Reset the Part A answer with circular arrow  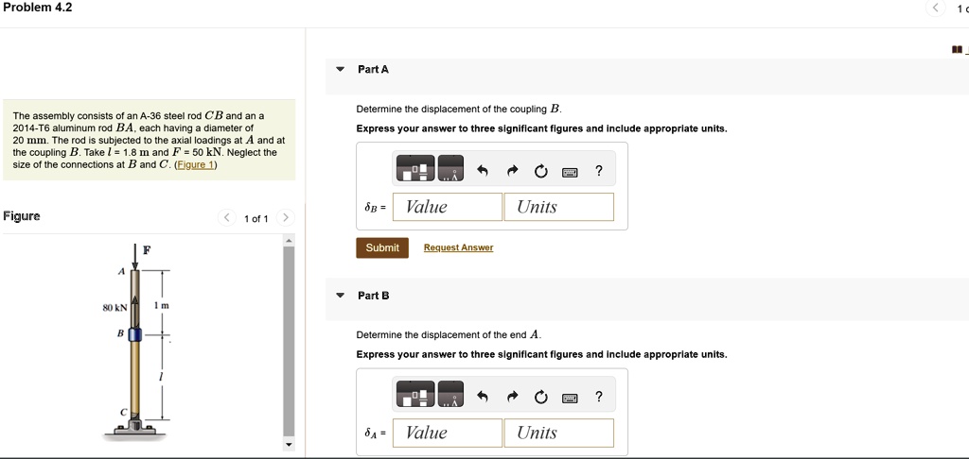541,172
